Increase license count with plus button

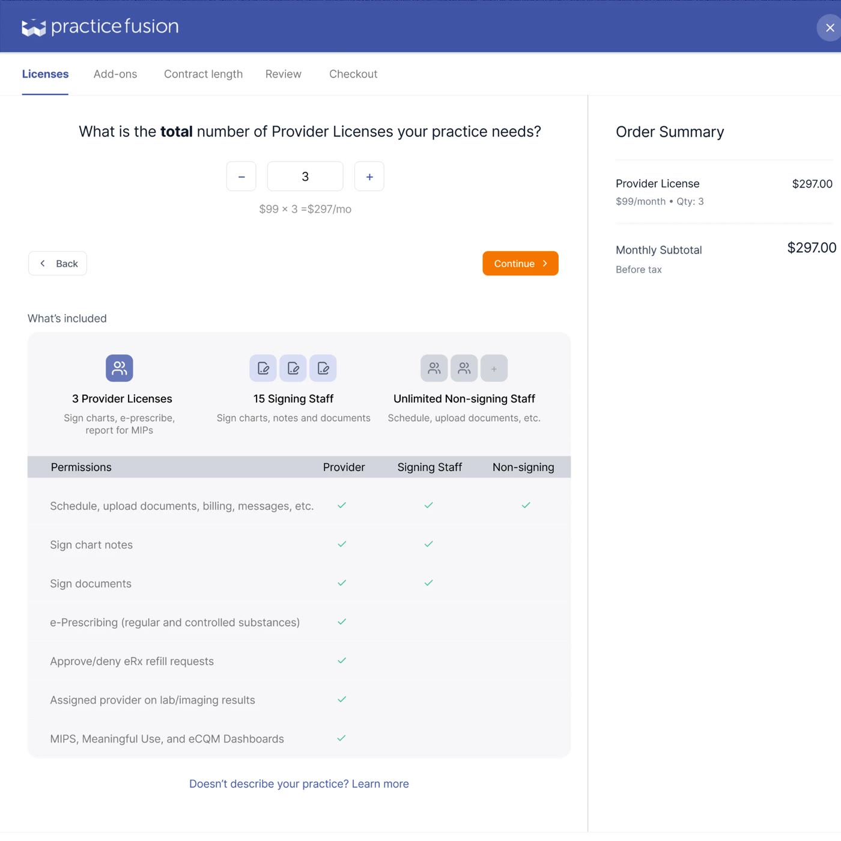coord(369,177)
